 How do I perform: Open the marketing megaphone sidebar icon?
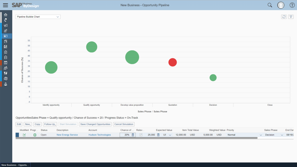click(6, 25)
